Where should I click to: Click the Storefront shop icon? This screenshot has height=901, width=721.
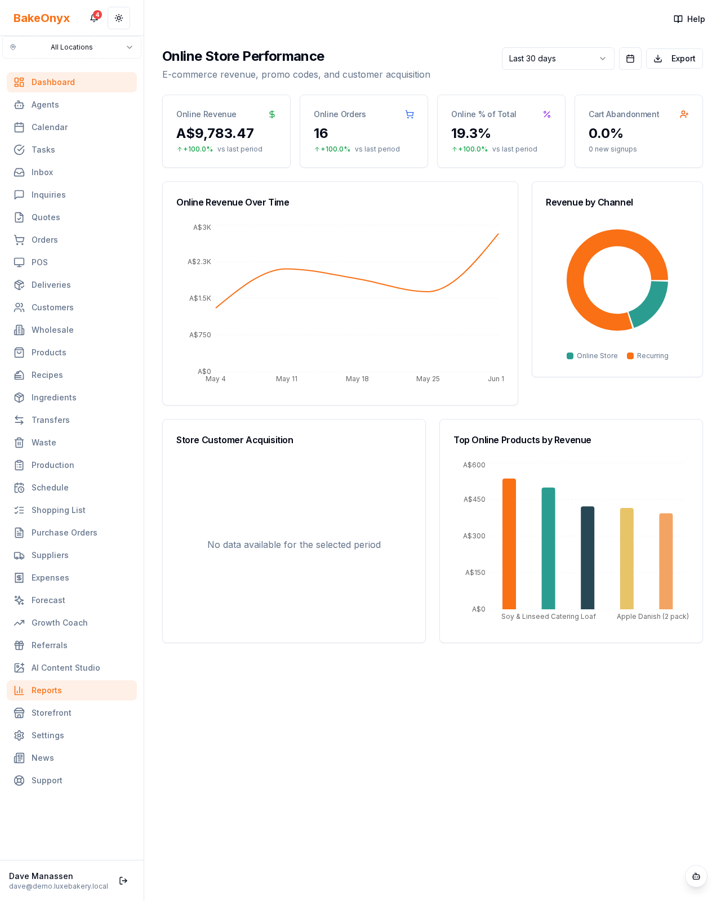coord(19,713)
